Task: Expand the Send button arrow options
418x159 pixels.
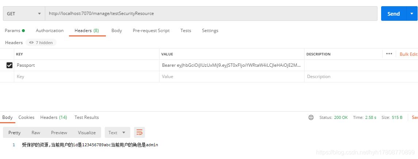Action: pyautogui.click(x=412, y=13)
